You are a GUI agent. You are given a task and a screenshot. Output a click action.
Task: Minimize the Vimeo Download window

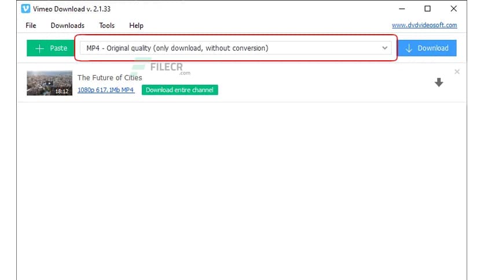[x=402, y=9]
